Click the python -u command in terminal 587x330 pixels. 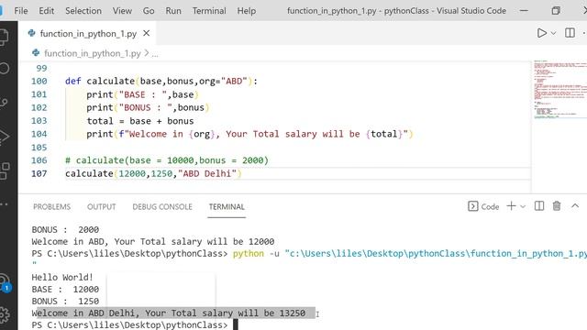[x=256, y=253]
